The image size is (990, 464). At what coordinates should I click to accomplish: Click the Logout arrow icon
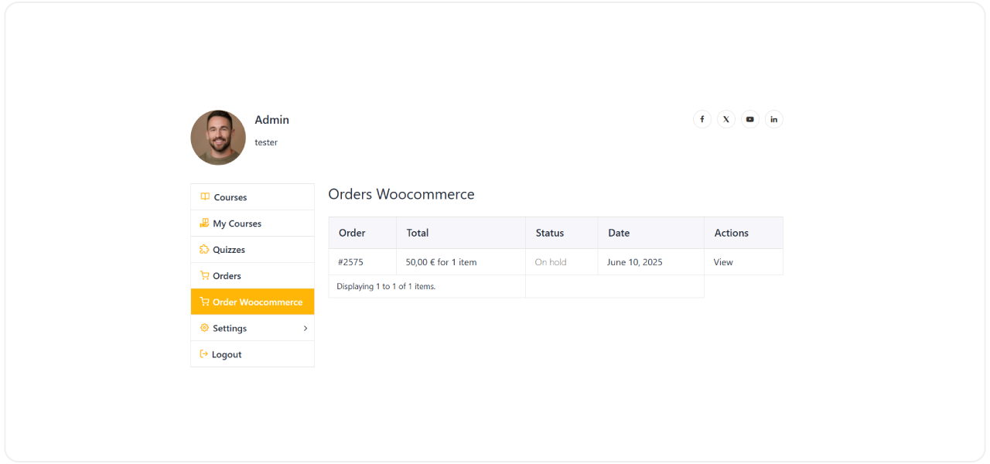point(203,354)
